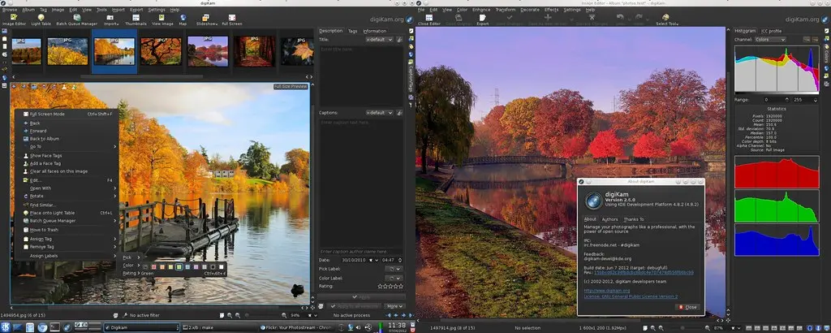Select the red maple tree thumbnail

point(161,51)
